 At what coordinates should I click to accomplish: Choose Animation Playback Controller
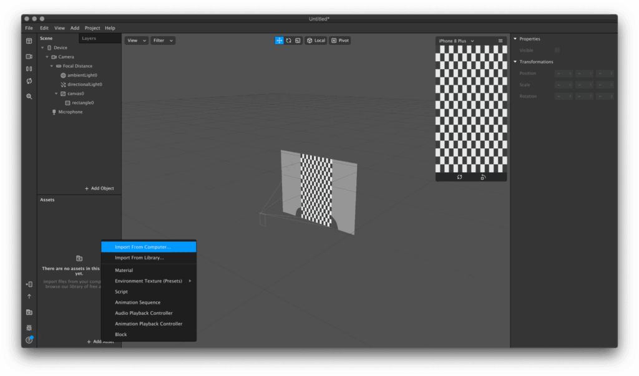click(x=149, y=324)
